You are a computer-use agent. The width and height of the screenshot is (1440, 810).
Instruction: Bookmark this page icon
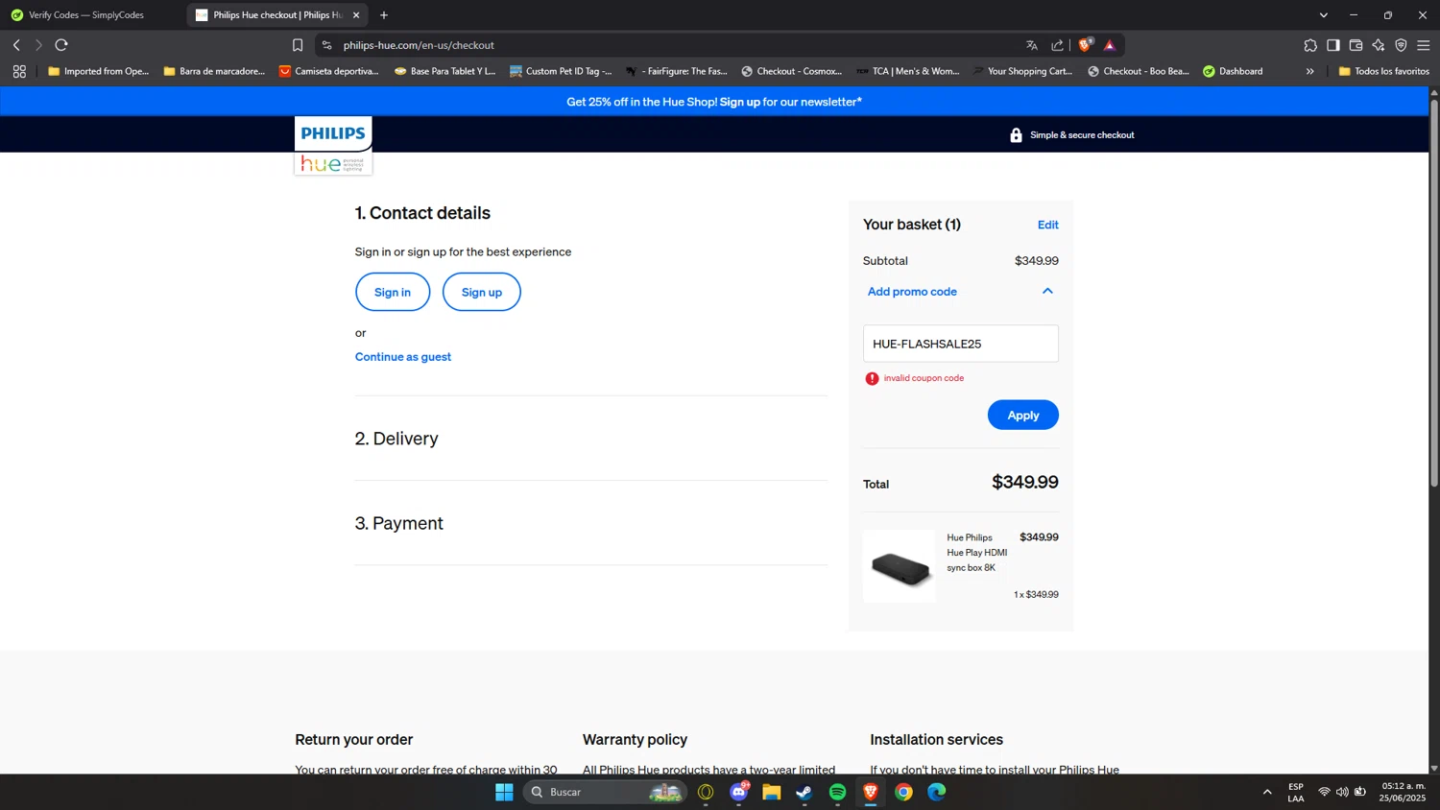[x=298, y=45]
